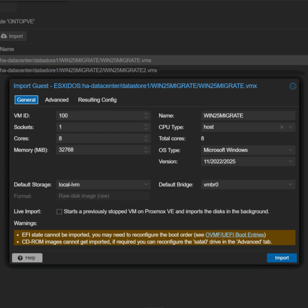Open the Resulting Config tab

(97, 100)
